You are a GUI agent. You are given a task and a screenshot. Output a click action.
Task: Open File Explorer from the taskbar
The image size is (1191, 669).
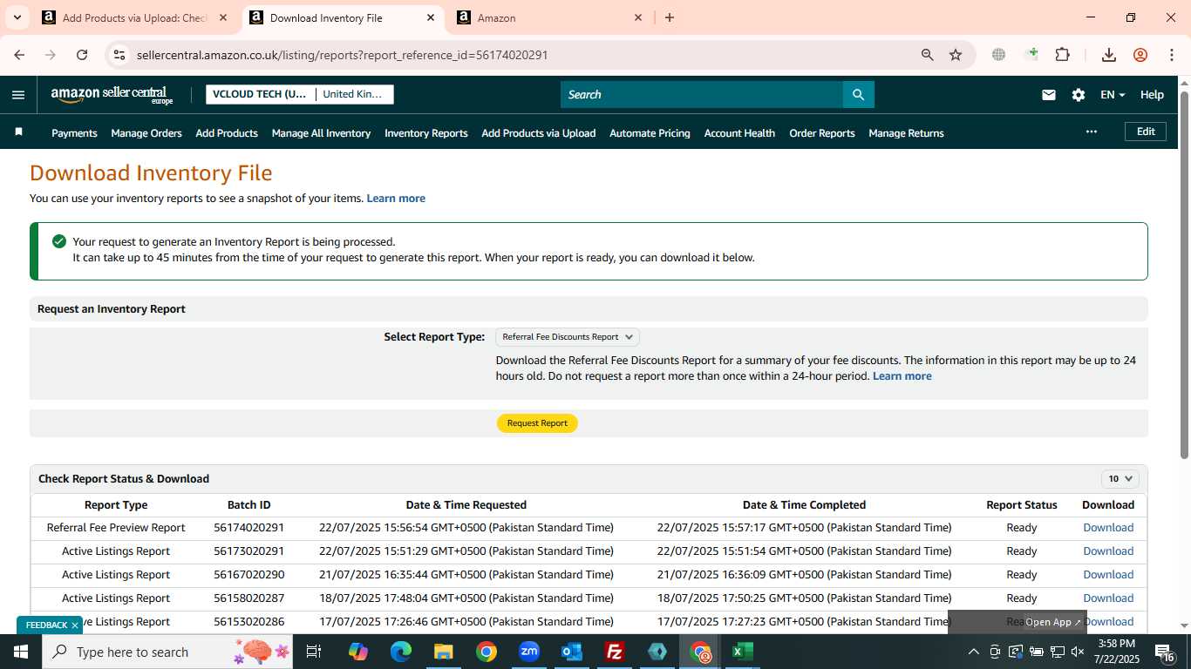pyautogui.click(x=444, y=652)
